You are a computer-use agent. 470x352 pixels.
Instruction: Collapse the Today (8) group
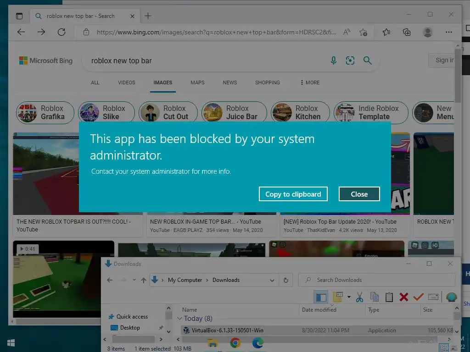pyautogui.click(x=180, y=319)
